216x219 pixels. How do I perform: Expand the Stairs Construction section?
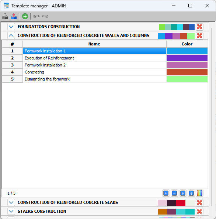(11, 211)
